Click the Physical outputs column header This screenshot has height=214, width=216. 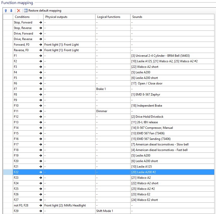56,17
